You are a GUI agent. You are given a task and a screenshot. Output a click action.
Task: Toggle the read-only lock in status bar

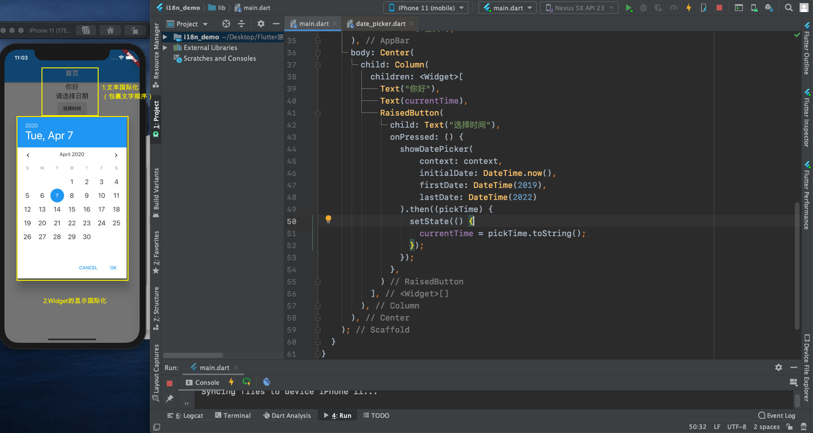pyautogui.click(x=789, y=427)
